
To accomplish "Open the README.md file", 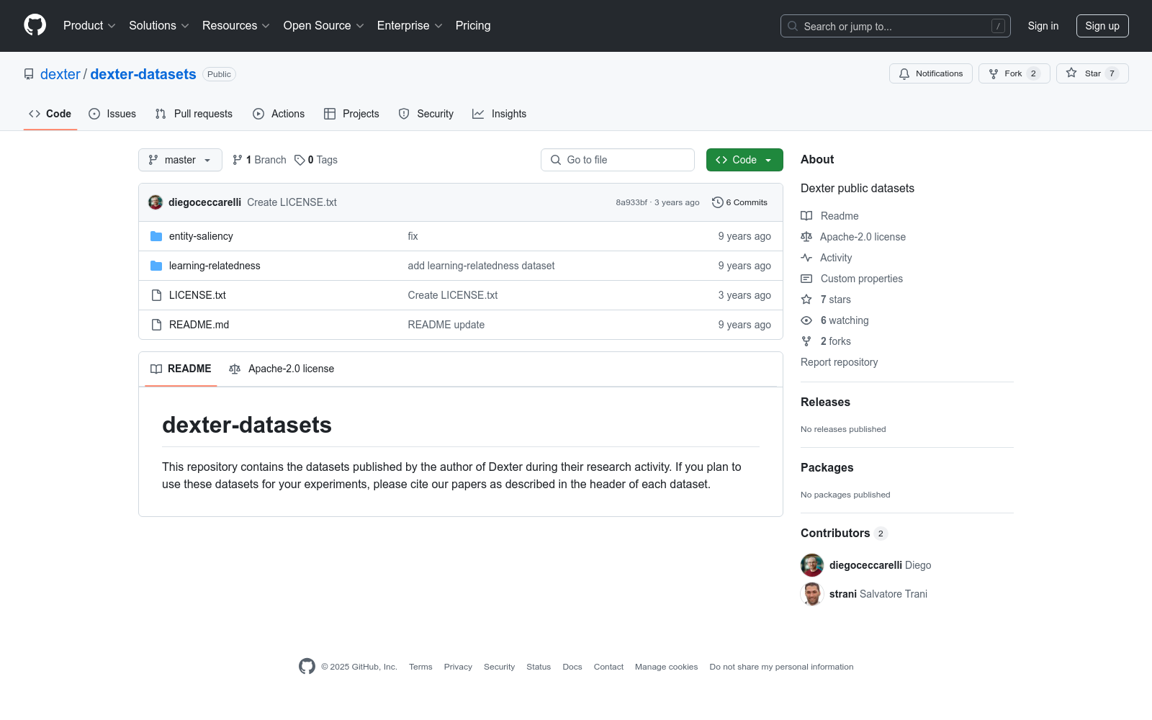I will click(x=199, y=325).
